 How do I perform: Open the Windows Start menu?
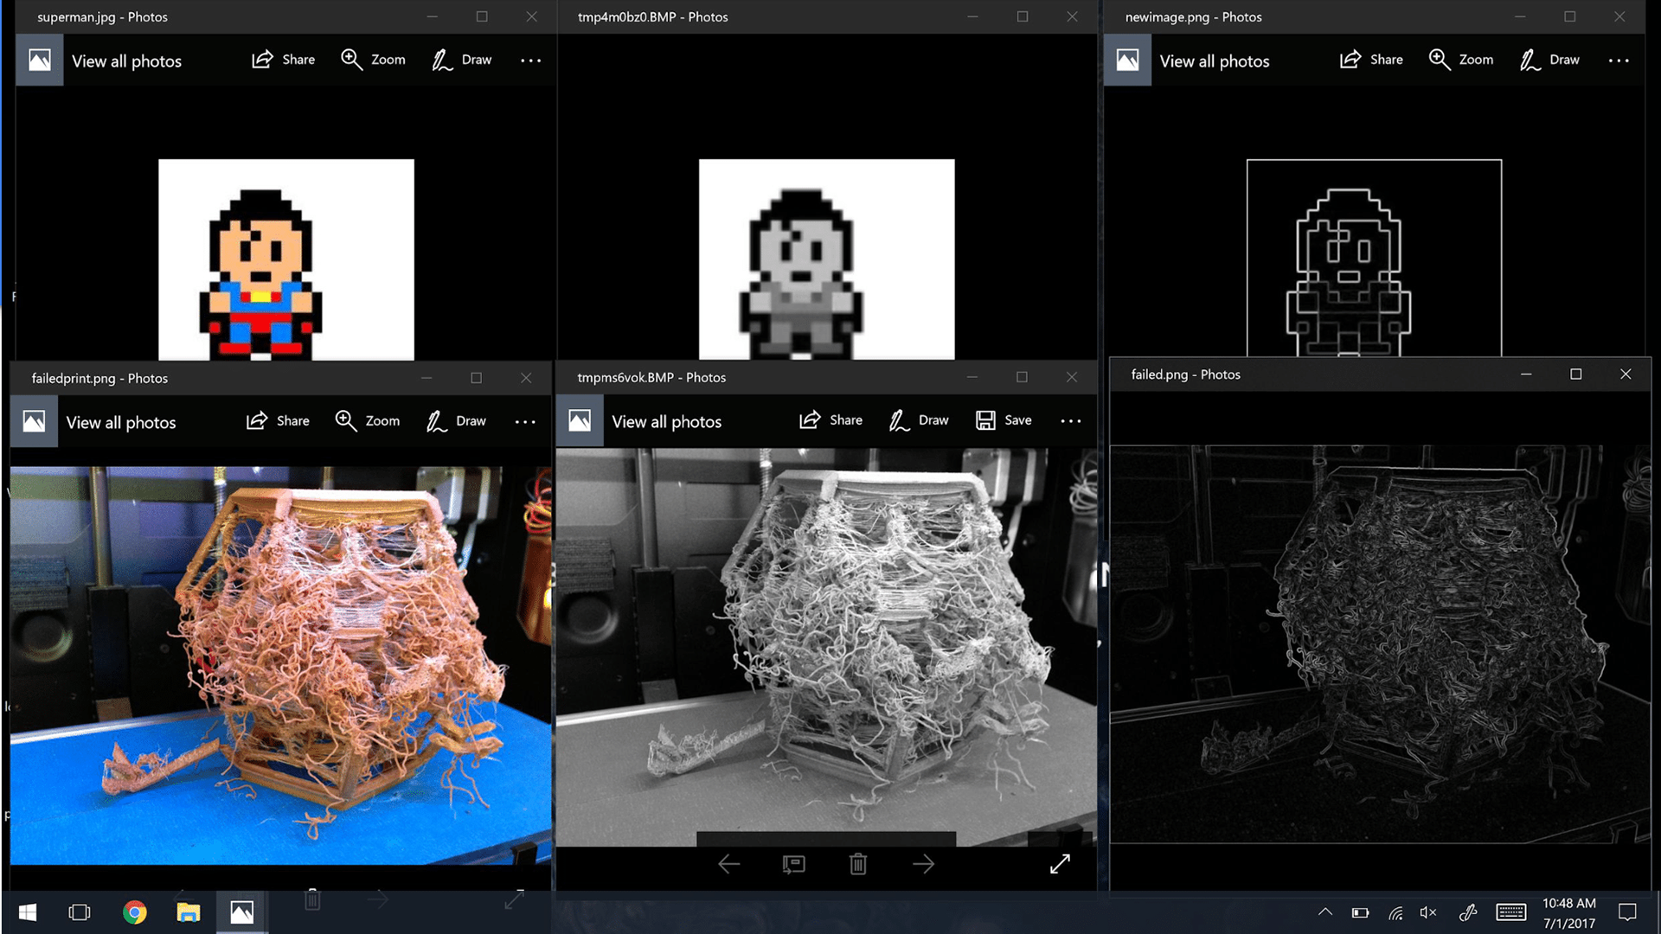click(x=28, y=912)
